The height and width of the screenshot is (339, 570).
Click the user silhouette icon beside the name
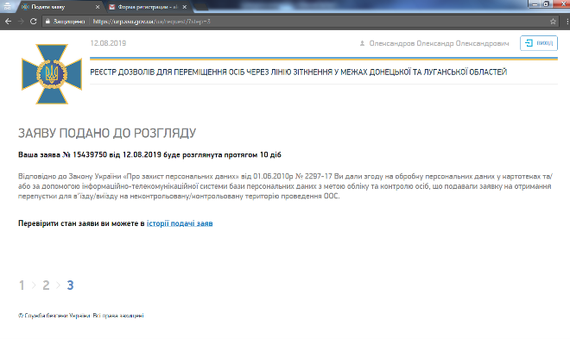[362, 43]
